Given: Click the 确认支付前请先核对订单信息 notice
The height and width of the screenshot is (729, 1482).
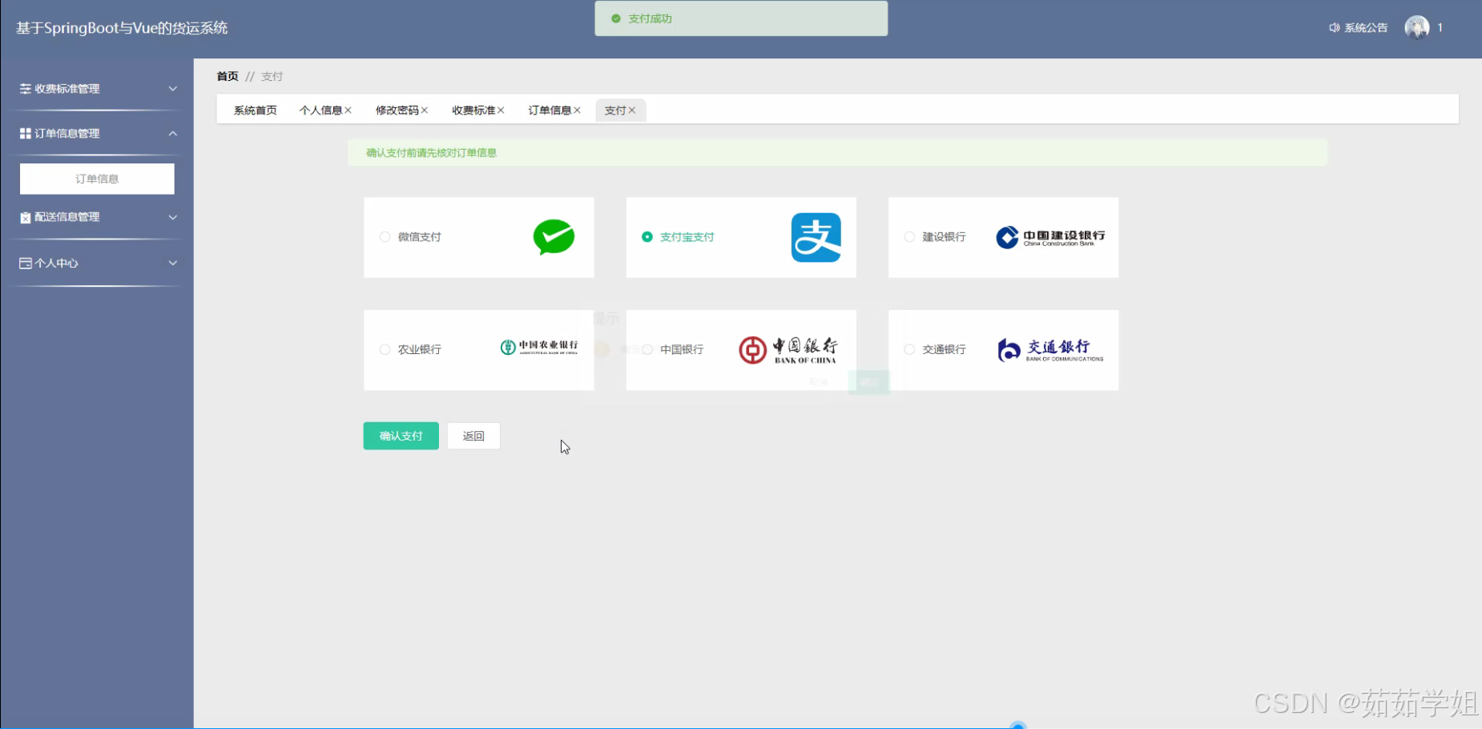Looking at the screenshot, I should 837,153.
